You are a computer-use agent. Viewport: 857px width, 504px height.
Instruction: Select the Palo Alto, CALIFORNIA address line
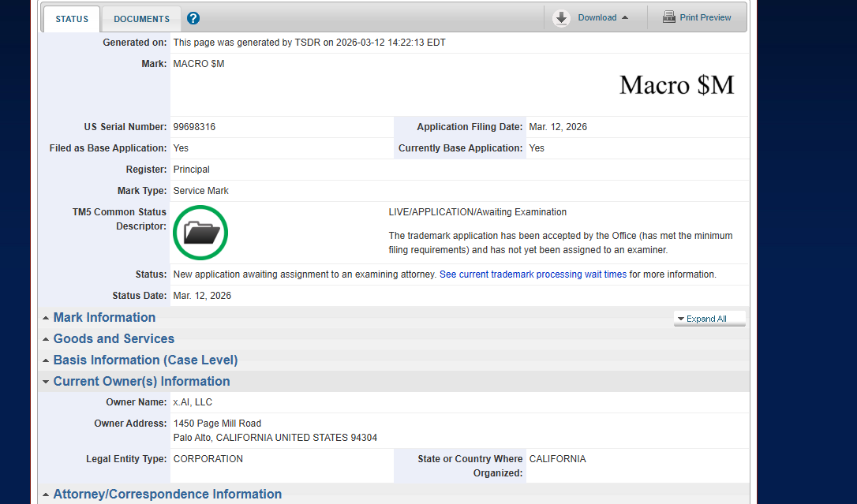pos(275,438)
